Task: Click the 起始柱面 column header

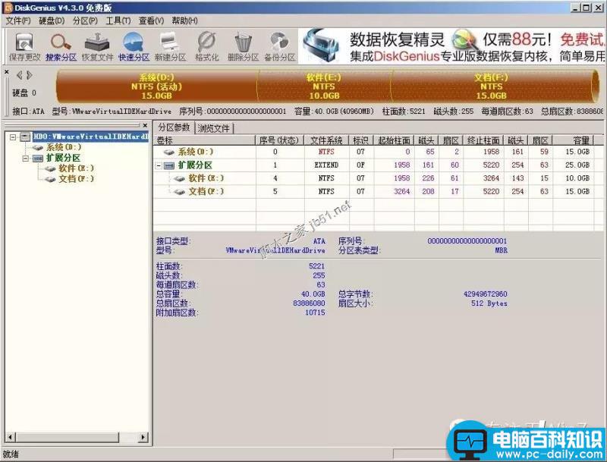Action: (394, 140)
